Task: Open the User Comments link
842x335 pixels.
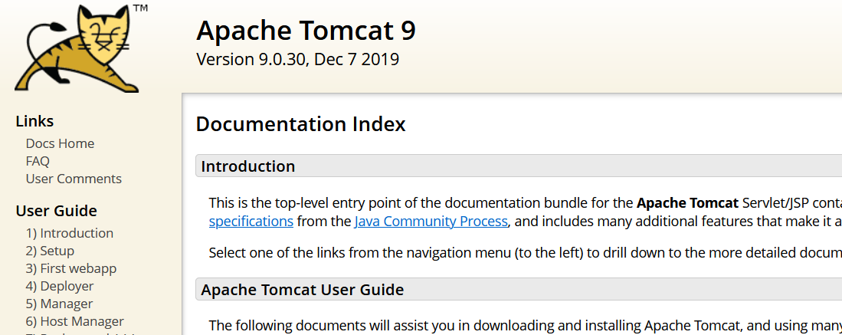Action: tap(74, 179)
